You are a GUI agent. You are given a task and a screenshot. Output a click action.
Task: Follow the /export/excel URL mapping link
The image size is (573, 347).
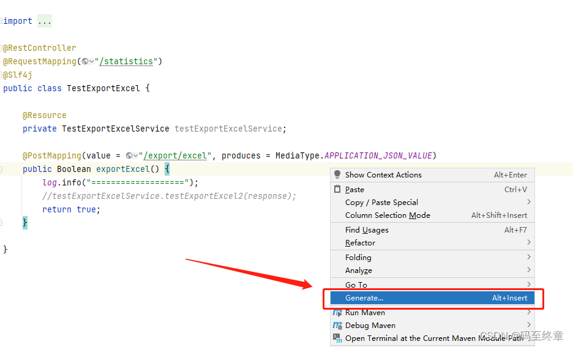pos(175,155)
